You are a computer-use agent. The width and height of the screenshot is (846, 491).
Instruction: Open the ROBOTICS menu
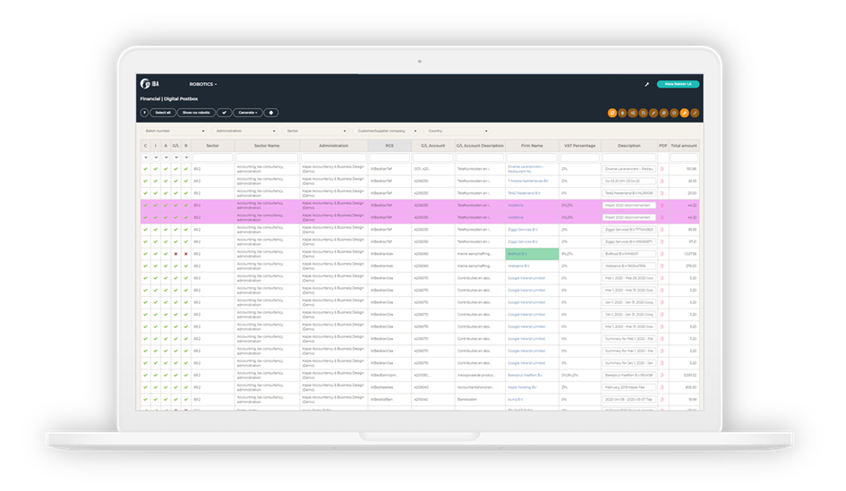click(203, 84)
